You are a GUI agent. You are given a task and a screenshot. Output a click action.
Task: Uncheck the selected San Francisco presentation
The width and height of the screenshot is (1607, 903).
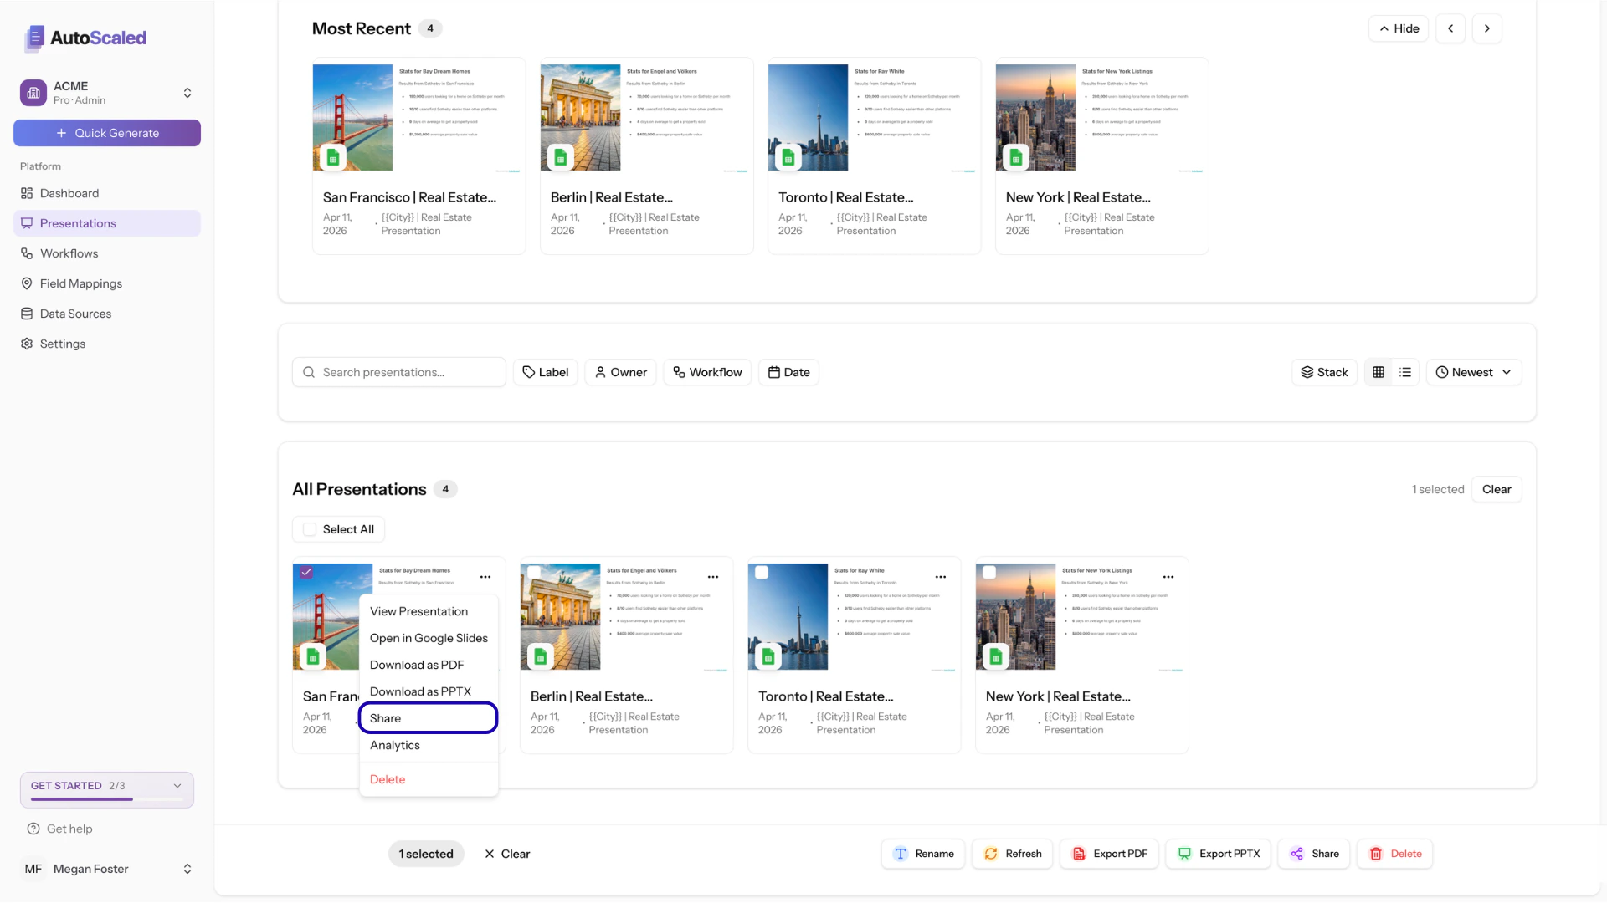click(306, 572)
